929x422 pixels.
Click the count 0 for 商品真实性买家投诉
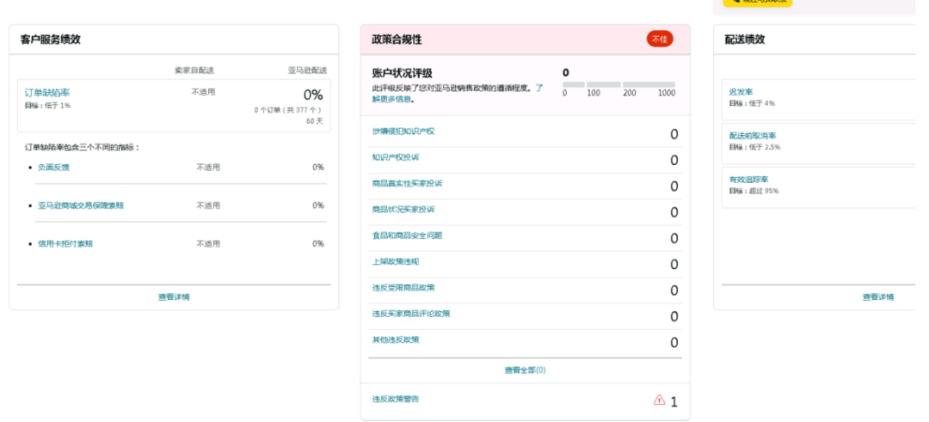(x=674, y=187)
